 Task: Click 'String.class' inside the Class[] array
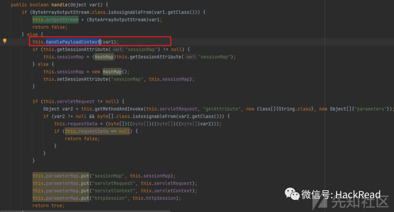pyautogui.click(x=295, y=109)
